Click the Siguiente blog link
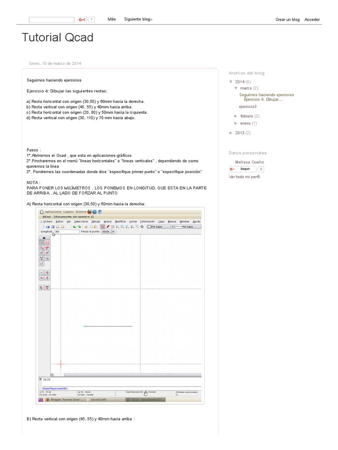The height and width of the screenshot is (450, 338). point(138,19)
